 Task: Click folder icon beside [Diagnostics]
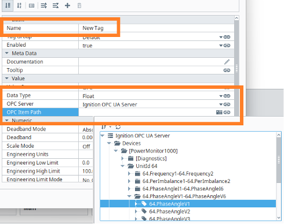pos(131,158)
